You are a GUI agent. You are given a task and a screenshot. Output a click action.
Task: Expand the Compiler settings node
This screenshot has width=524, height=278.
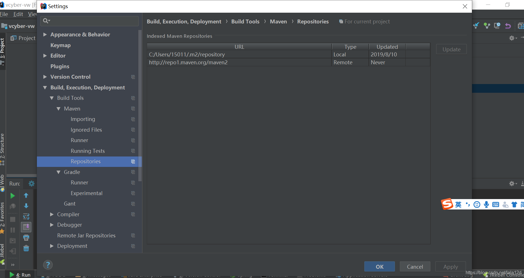52,214
